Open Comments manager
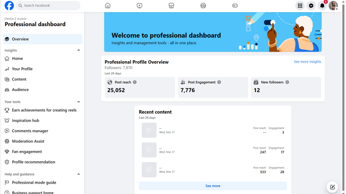 [x=43, y=131]
